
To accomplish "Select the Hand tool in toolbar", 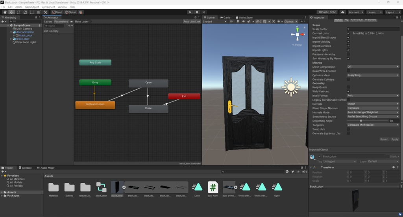I will coord(5,12).
